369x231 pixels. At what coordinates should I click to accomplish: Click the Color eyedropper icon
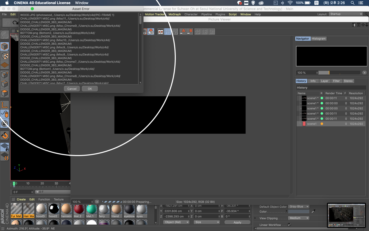[313, 211]
